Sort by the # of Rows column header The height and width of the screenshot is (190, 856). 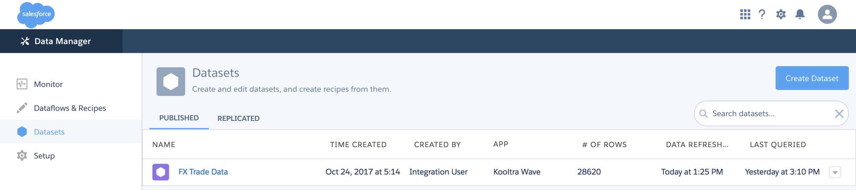click(x=604, y=144)
